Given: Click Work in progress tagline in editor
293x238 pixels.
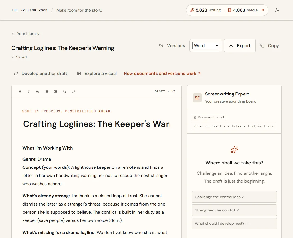Looking at the screenshot, I should pos(67,111).
